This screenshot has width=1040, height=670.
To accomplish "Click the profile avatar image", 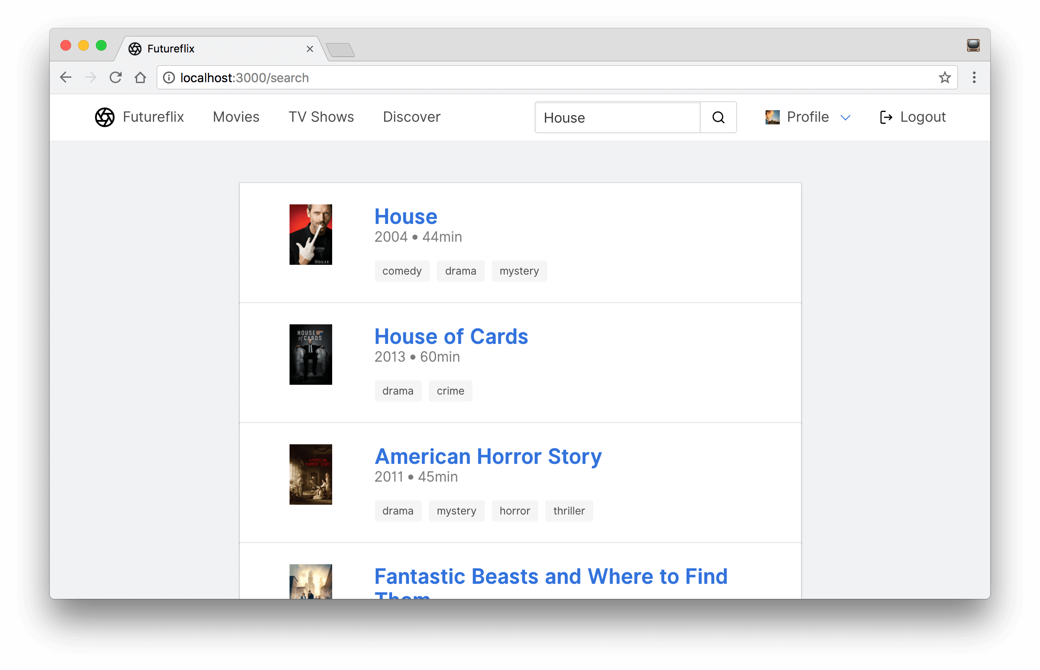I will (x=773, y=117).
